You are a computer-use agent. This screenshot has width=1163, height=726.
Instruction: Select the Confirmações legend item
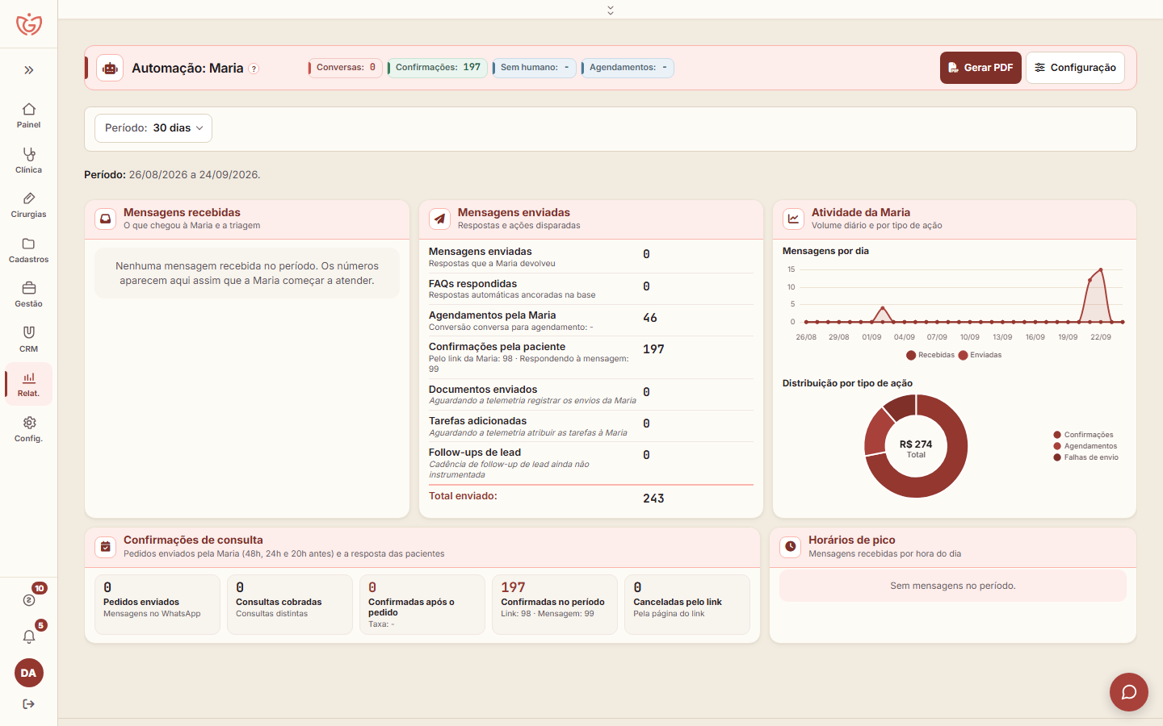click(x=1083, y=435)
